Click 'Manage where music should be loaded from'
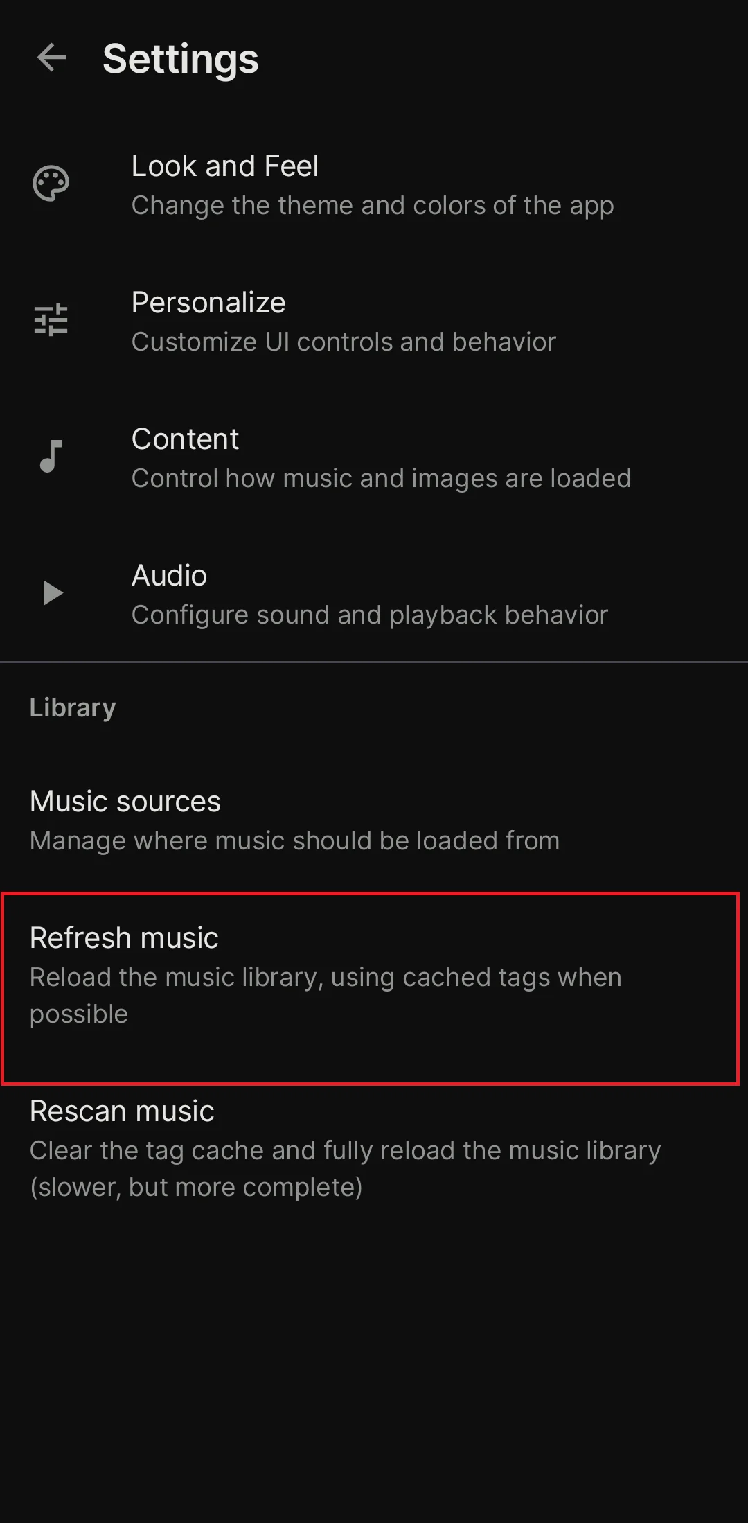Screen dimensions: 748x1523 (294, 840)
